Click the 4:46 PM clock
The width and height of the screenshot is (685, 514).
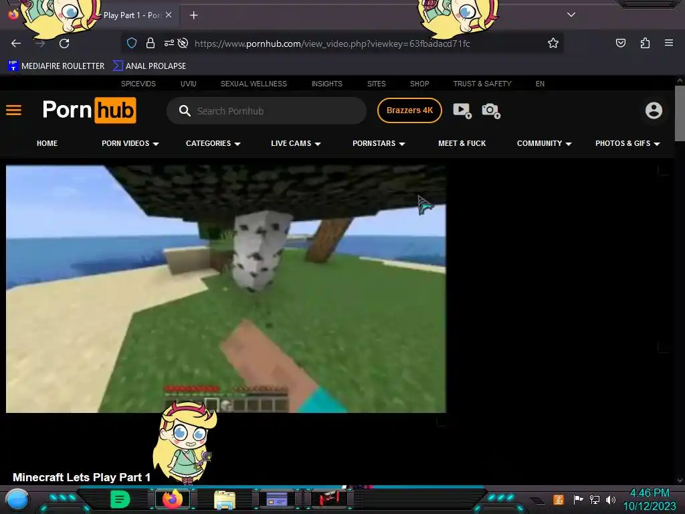650,493
